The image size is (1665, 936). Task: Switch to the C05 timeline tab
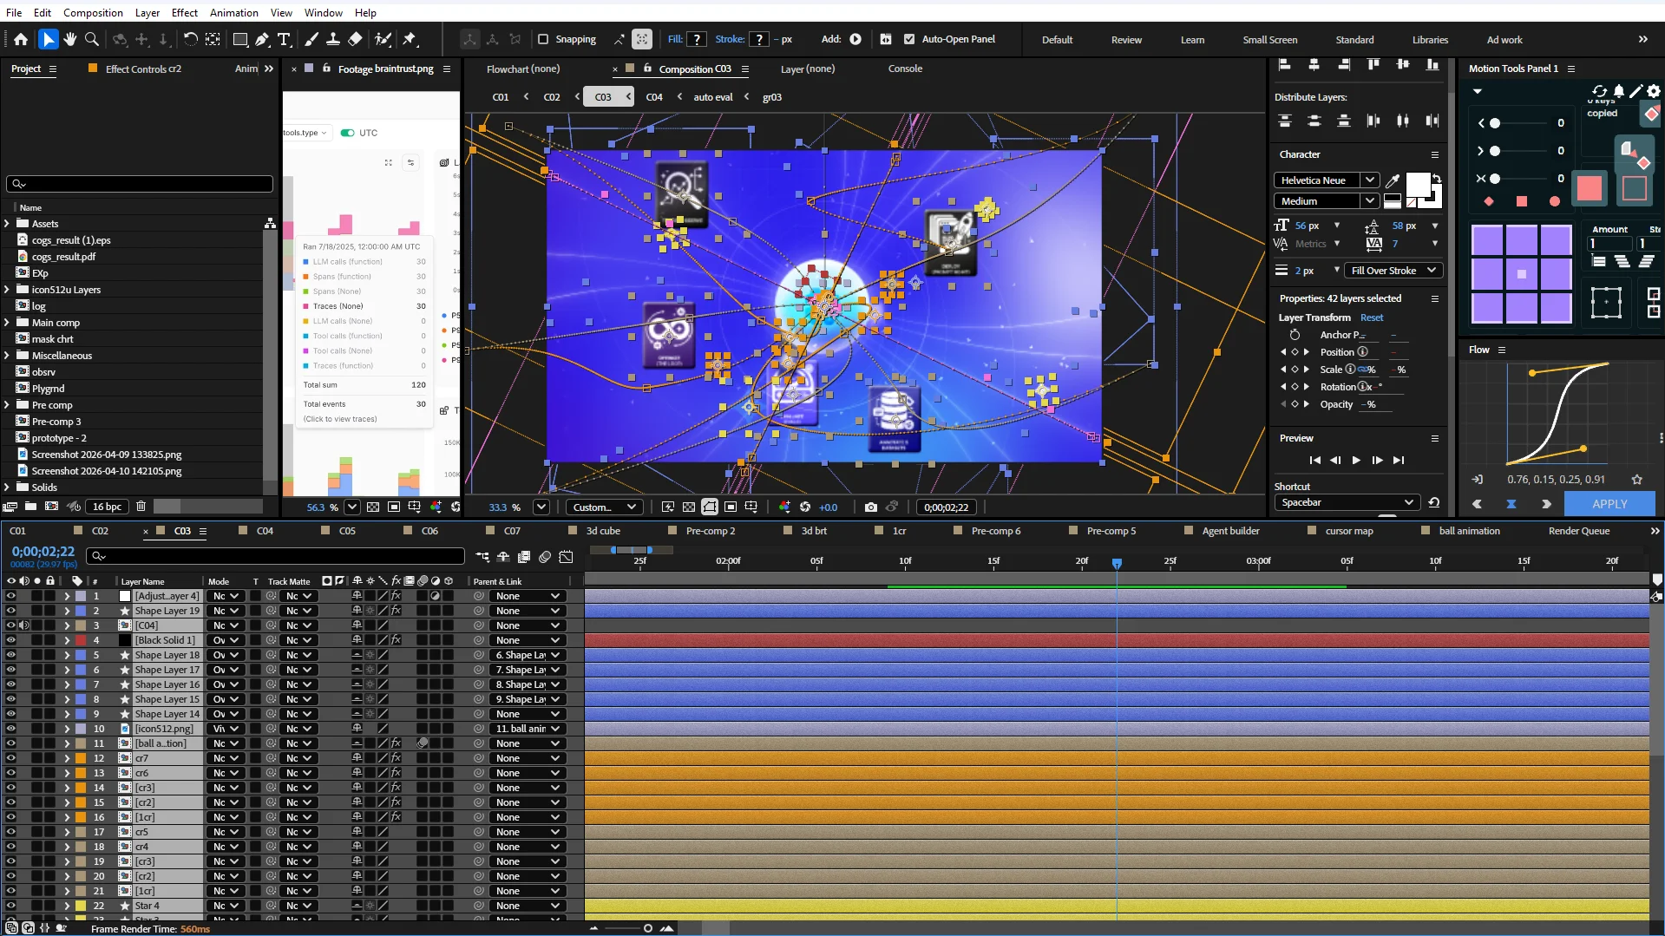click(347, 531)
